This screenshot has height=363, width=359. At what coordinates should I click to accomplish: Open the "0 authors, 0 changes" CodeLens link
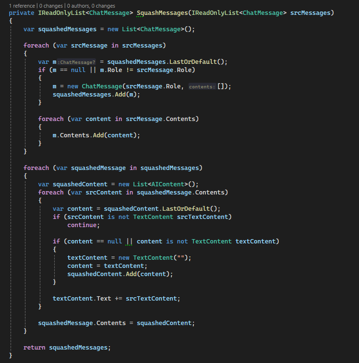[x=91, y=6]
